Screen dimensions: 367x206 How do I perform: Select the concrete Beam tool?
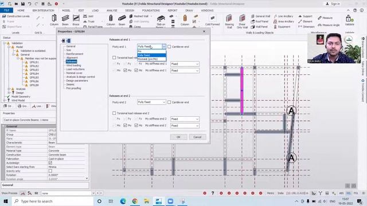[122, 20]
